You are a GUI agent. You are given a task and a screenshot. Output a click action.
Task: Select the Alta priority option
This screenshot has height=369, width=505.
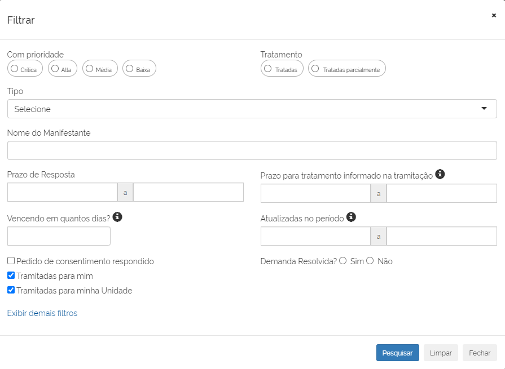[55, 69]
